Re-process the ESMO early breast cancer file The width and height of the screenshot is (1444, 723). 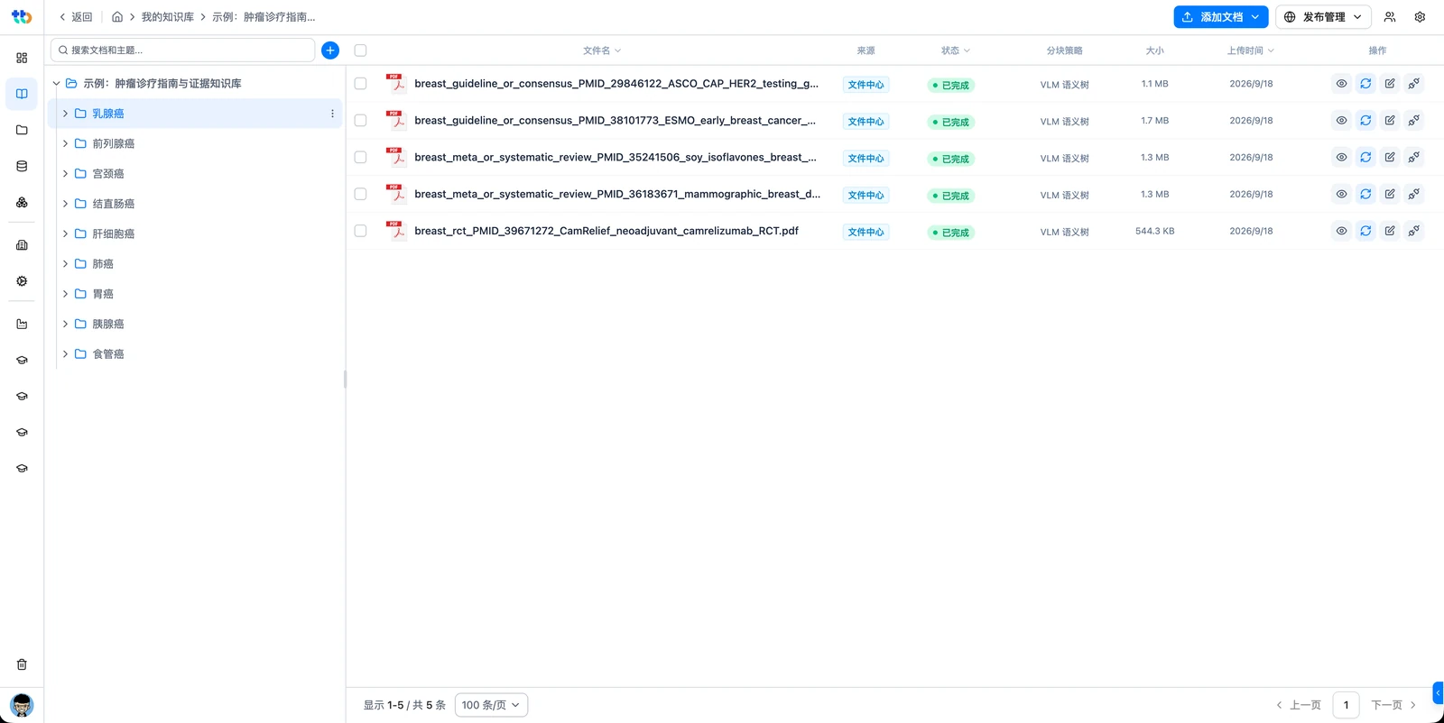1365,121
